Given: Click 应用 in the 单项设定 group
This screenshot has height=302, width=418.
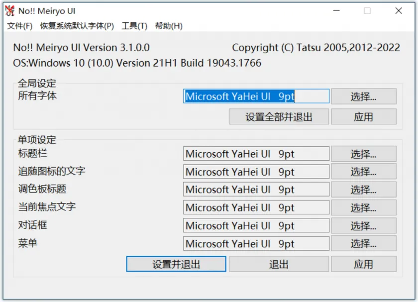Looking at the screenshot, I should [x=364, y=264].
